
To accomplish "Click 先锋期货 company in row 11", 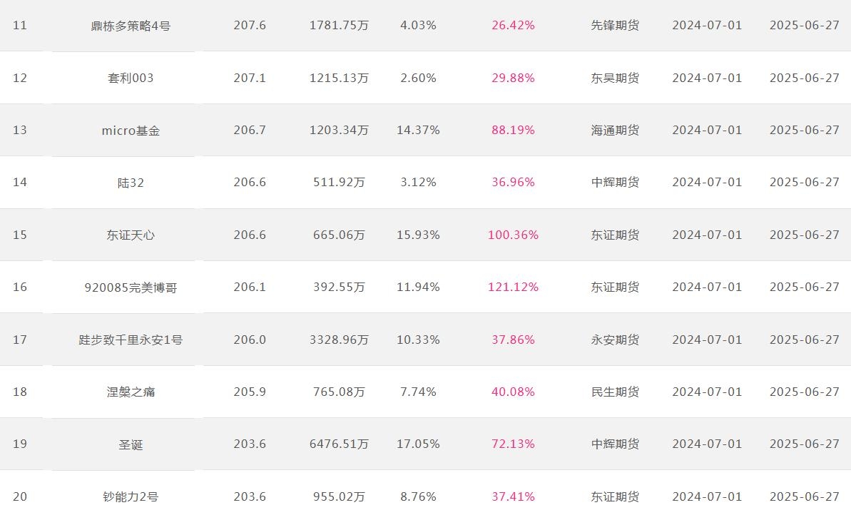I will [615, 26].
